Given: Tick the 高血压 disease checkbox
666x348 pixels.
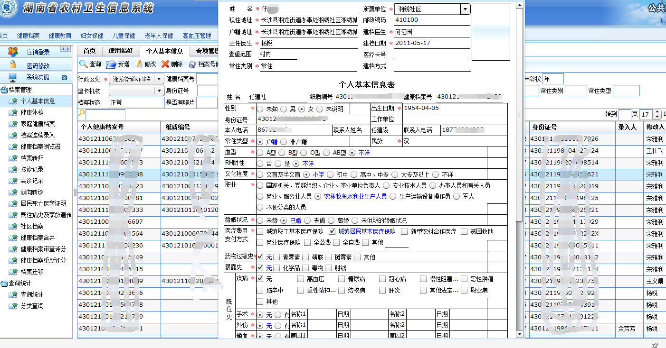Looking at the screenshot, I should coord(301,279).
